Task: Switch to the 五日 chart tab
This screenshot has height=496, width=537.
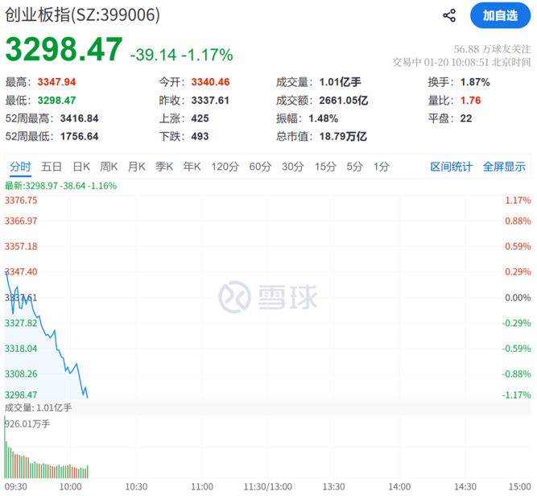Action: click(52, 167)
